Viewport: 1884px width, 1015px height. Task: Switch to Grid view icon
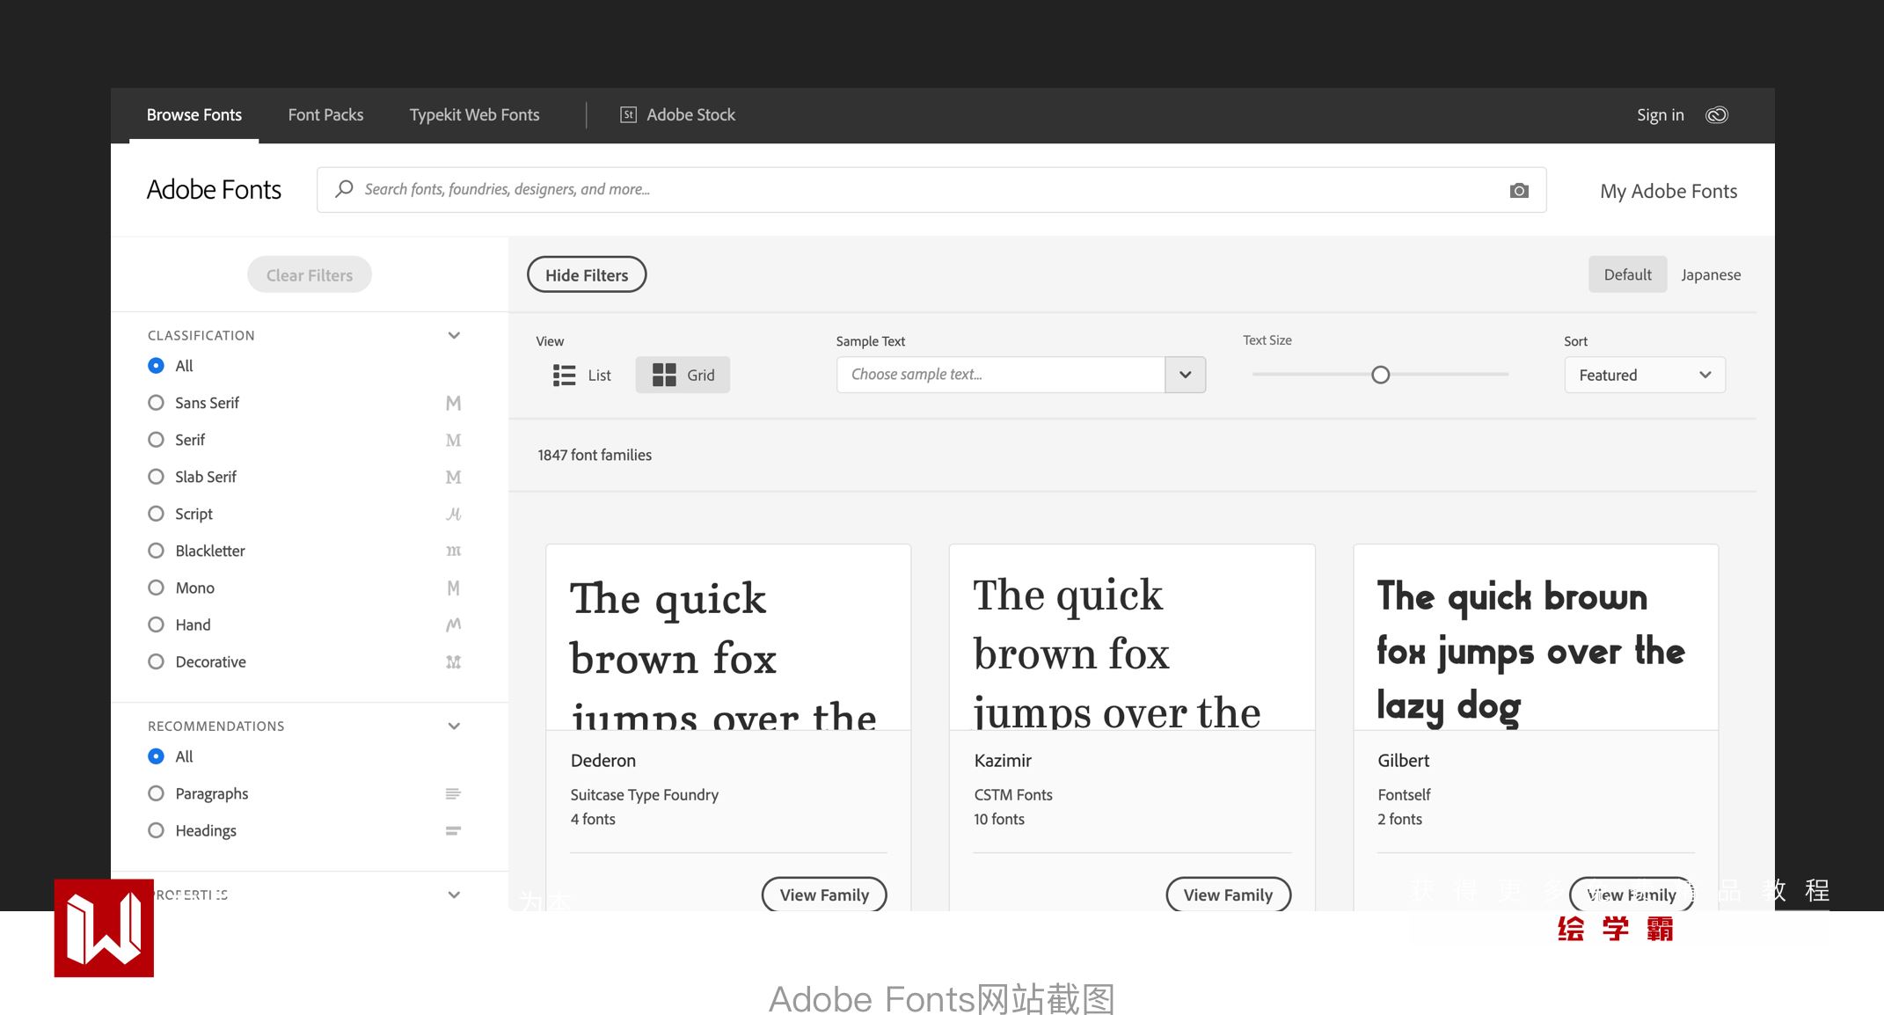click(x=664, y=376)
